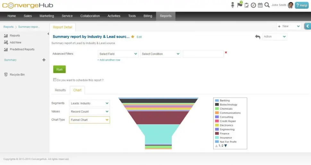Switch to the Results tab
311x165 pixels.
coord(60,90)
